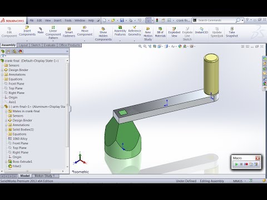The height and width of the screenshot is (200, 267).
Task: Click Zoom to Area magnifier icon
Action: click(145, 46)
